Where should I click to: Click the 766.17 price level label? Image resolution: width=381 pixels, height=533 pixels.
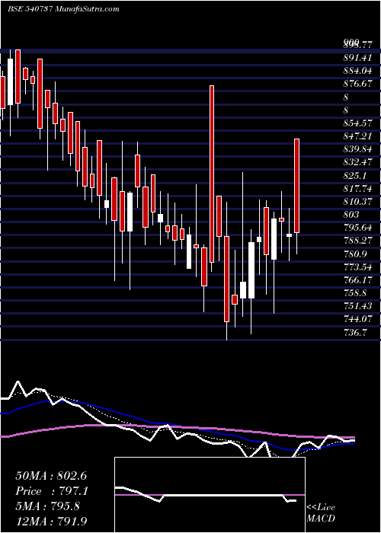(357, 280)
